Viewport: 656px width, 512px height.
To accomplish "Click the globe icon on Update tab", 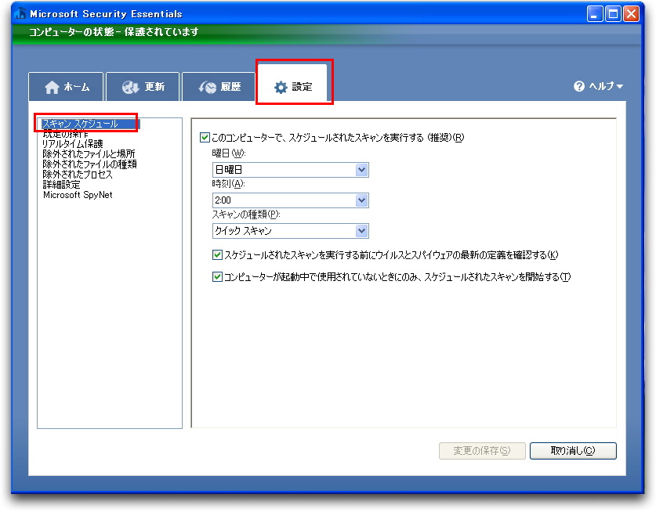I will (130, 87).
